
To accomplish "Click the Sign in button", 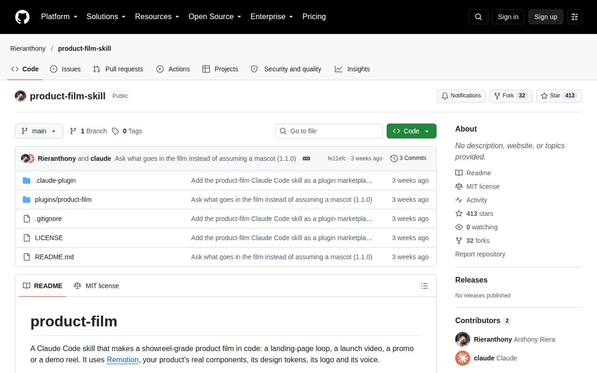I will point(508,17).
